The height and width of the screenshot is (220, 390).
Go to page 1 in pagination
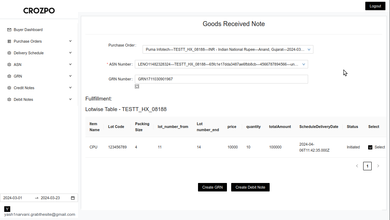pos(367,166)
